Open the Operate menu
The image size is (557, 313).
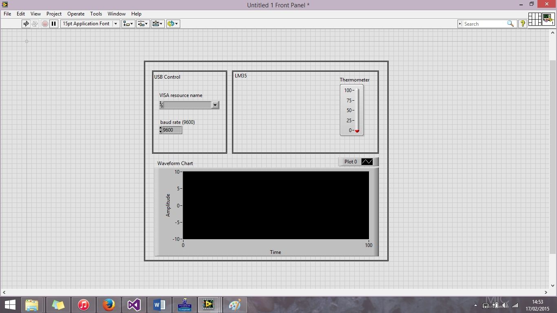click(76, 13)
